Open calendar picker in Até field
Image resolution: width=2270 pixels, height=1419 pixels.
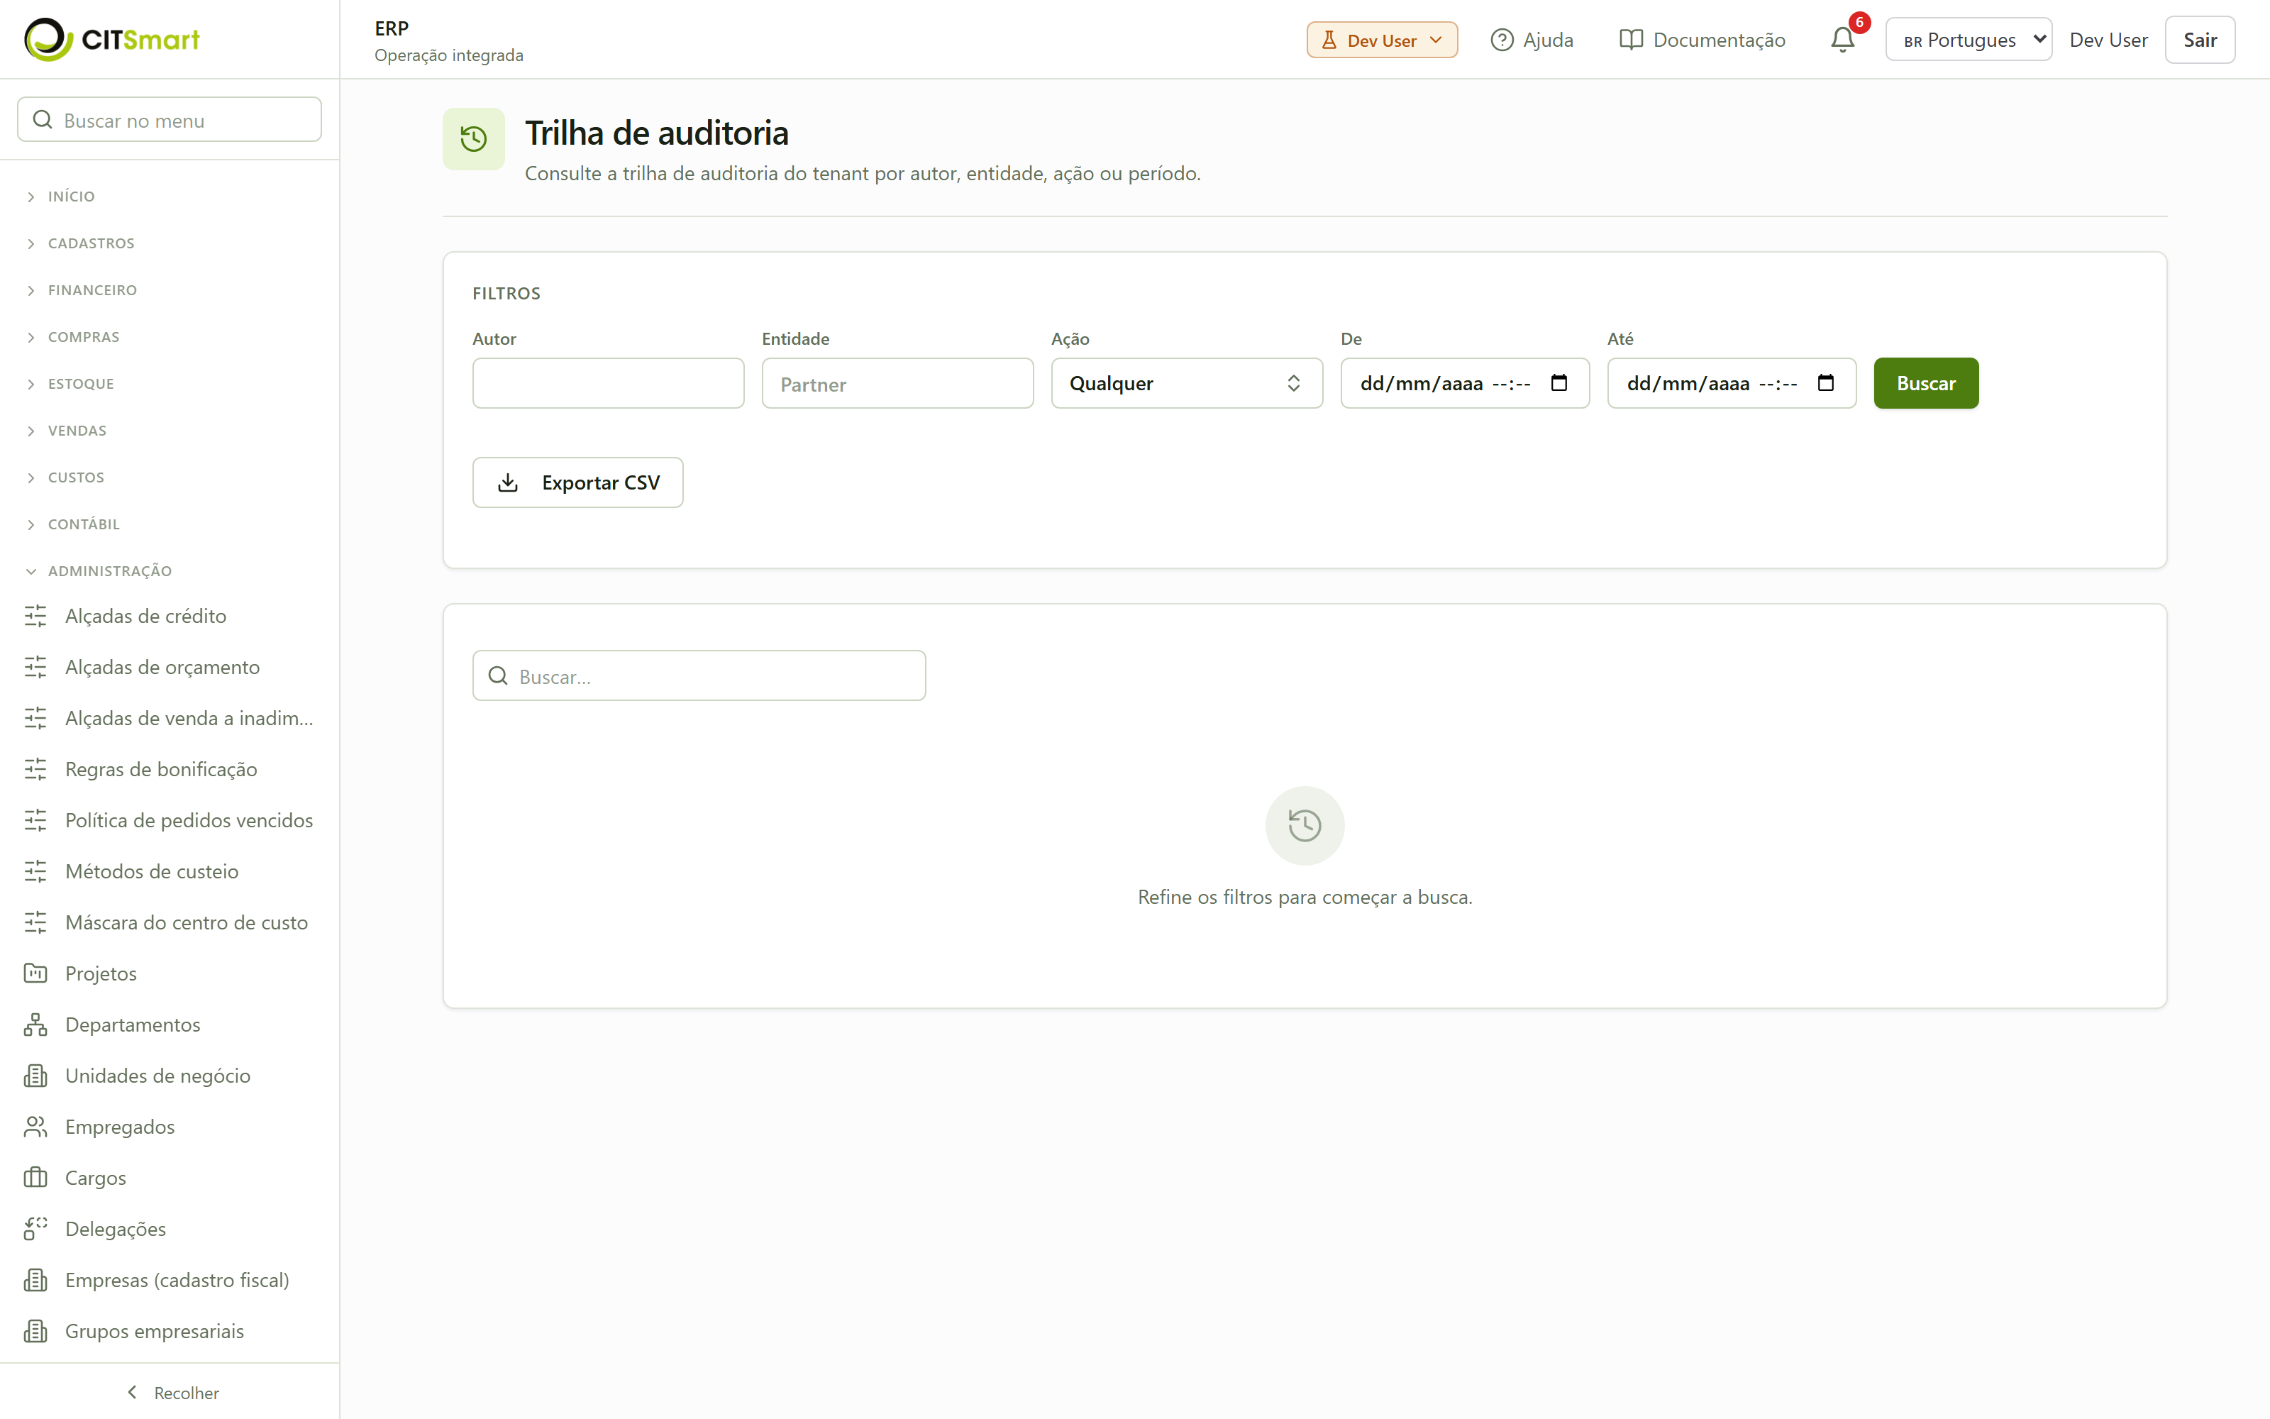pos(1825,383)
